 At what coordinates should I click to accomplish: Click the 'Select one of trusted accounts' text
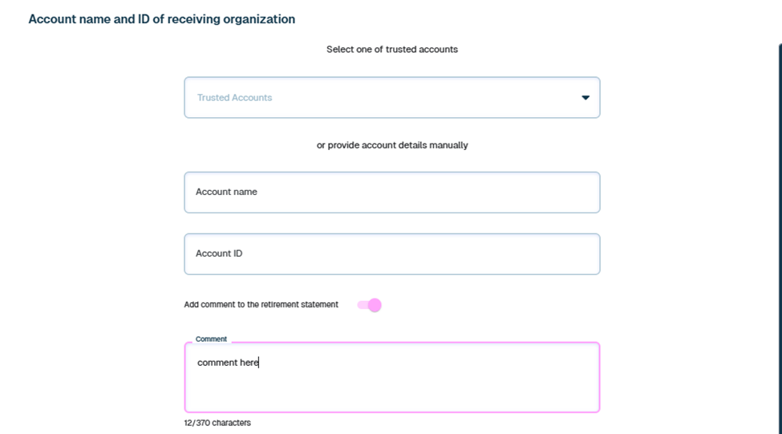pyautogui.click(x=391, y=50)
